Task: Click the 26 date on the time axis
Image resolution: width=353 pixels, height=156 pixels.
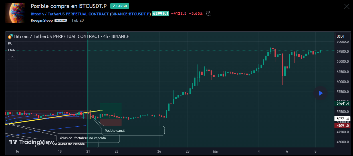Action: click(x=159, y=151)
